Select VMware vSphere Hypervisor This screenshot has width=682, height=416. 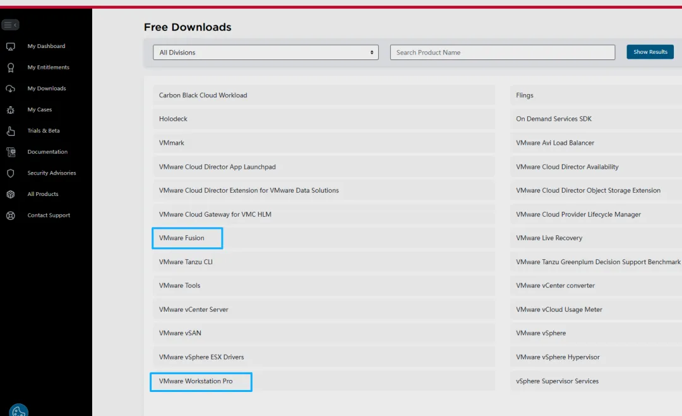pyautogui.click(x=596, y=357)
